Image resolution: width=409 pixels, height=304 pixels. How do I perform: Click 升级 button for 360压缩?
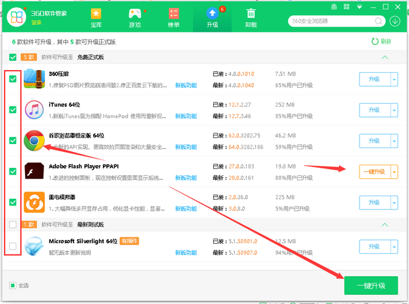375,79
